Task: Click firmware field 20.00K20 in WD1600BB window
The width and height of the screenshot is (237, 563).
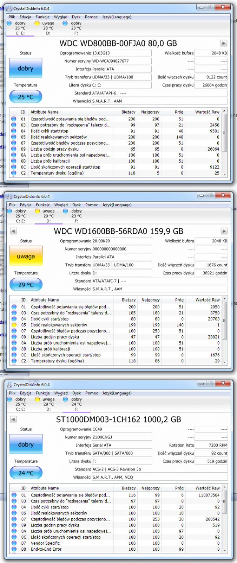Action: tap(122, 241)
